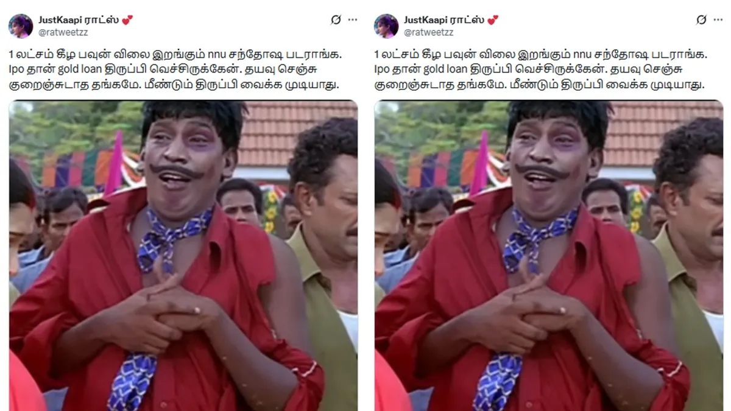This screenshot has height=411, width=731.
Task: Click the right tweet's last line ending 'வைக்க முடியாது'
Action: (539, 85)
